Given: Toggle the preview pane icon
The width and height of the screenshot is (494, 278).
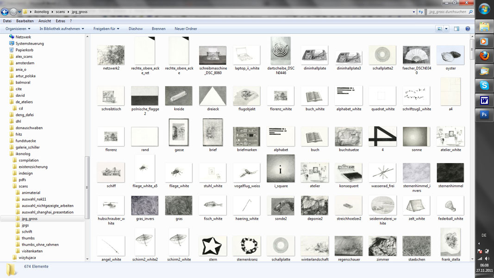Looking at the screenshot, I should (456, 29).
